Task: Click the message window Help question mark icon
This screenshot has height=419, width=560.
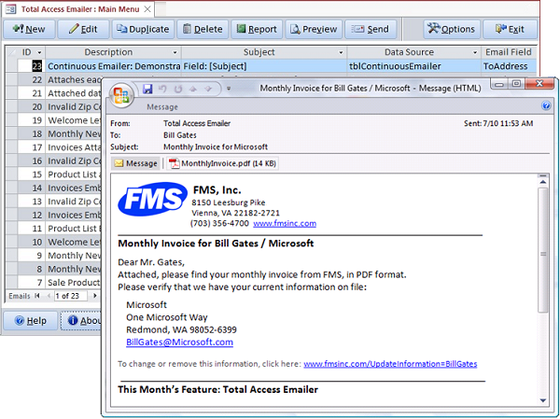Action: [545, 106]
